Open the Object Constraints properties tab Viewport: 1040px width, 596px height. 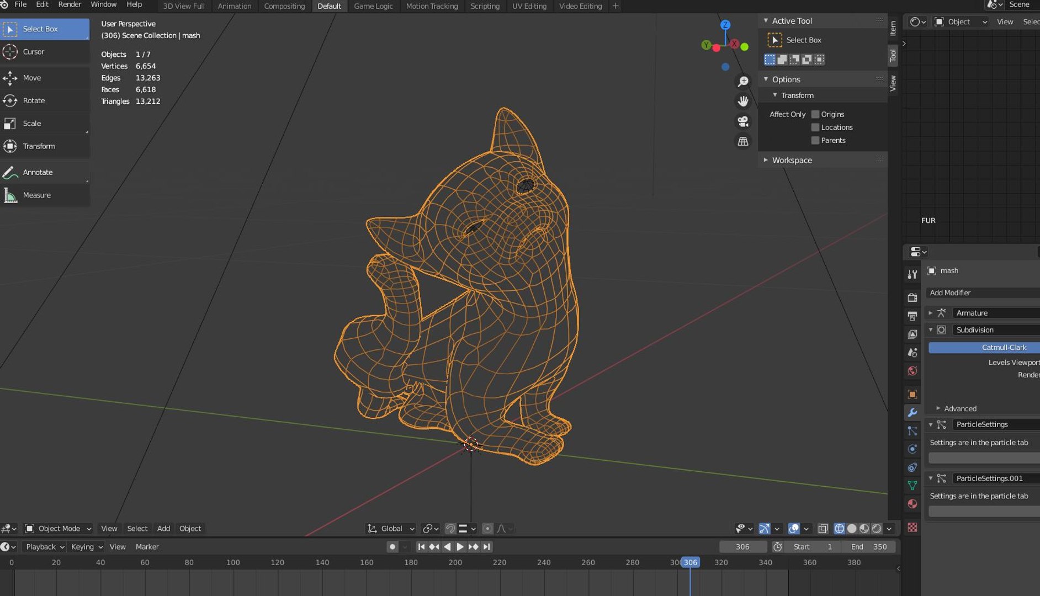(912, 467)
